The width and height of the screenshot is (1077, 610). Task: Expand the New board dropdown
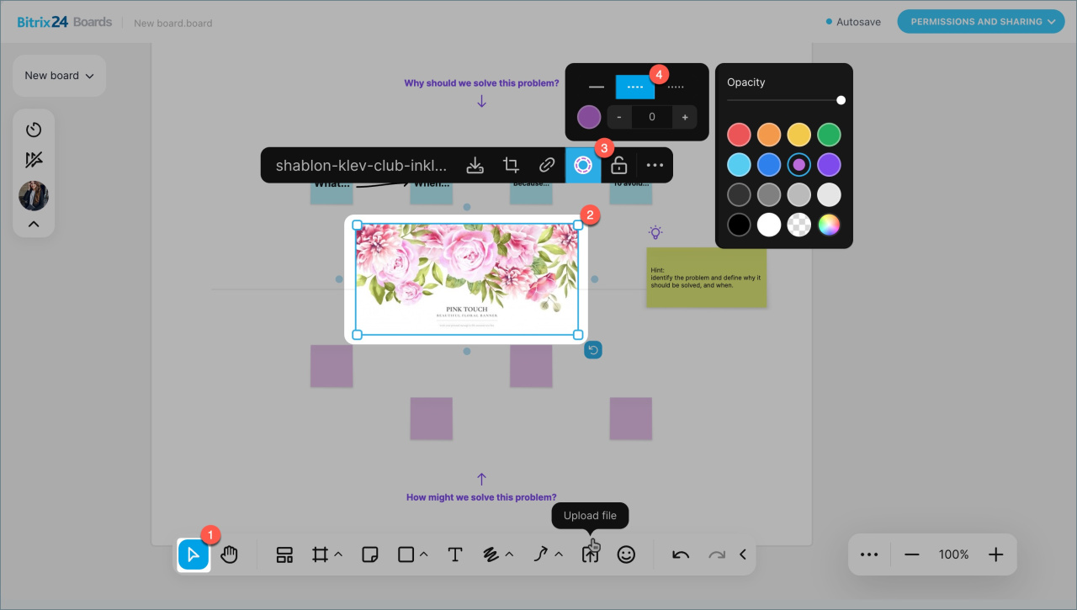point(59,76)
